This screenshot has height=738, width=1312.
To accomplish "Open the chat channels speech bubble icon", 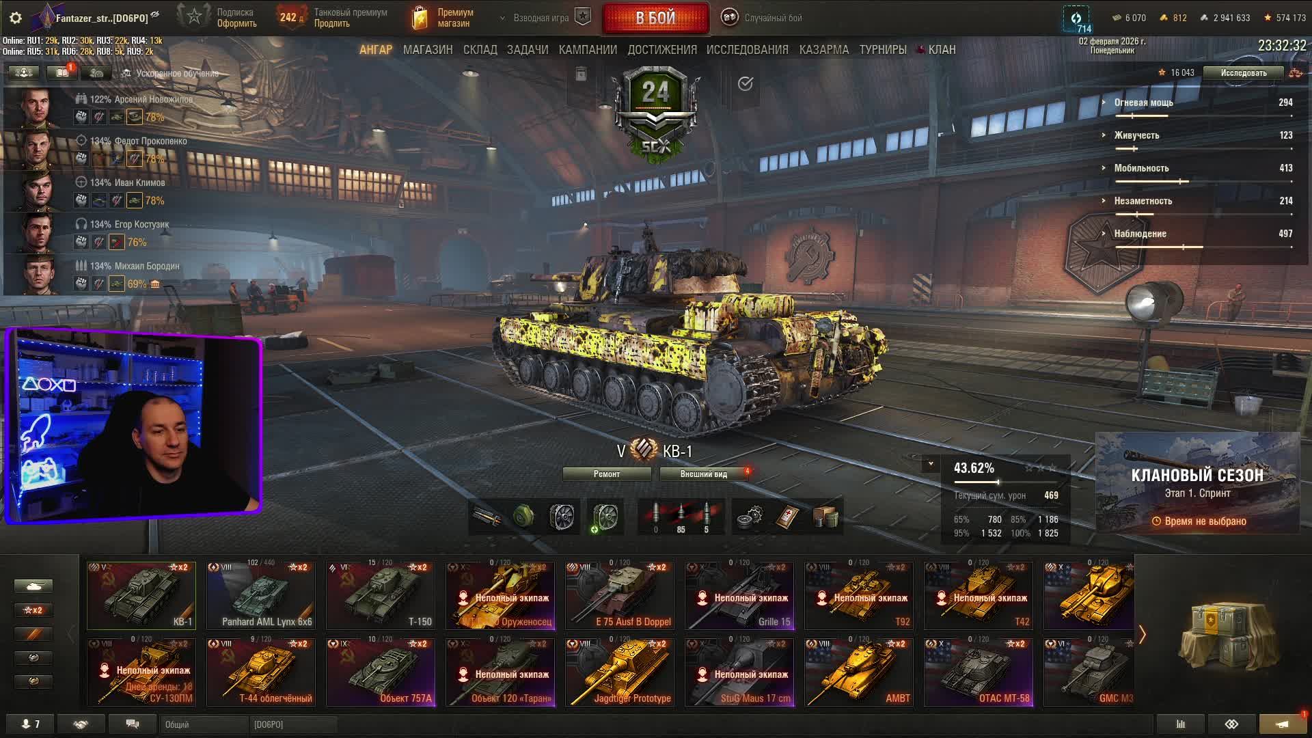I will click(x=133, y=724).
